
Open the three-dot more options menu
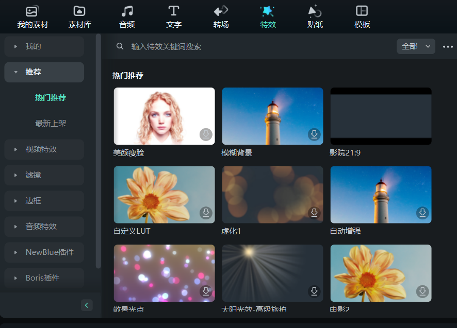point(448,46)
